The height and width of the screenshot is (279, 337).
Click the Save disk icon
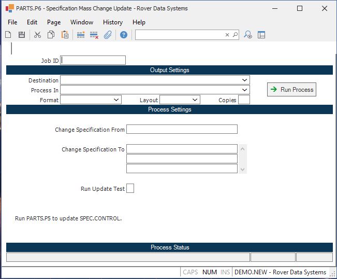tap(22, 35)
